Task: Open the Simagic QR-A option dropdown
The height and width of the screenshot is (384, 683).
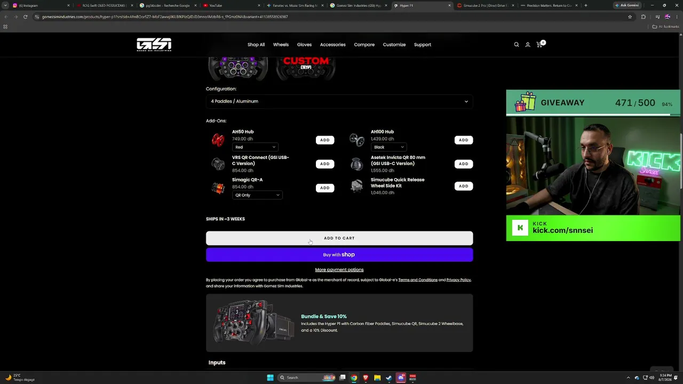Action: (257, 195)
